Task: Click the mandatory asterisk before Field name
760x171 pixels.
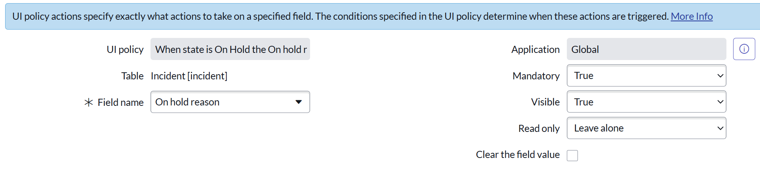Action: (88, 102)
